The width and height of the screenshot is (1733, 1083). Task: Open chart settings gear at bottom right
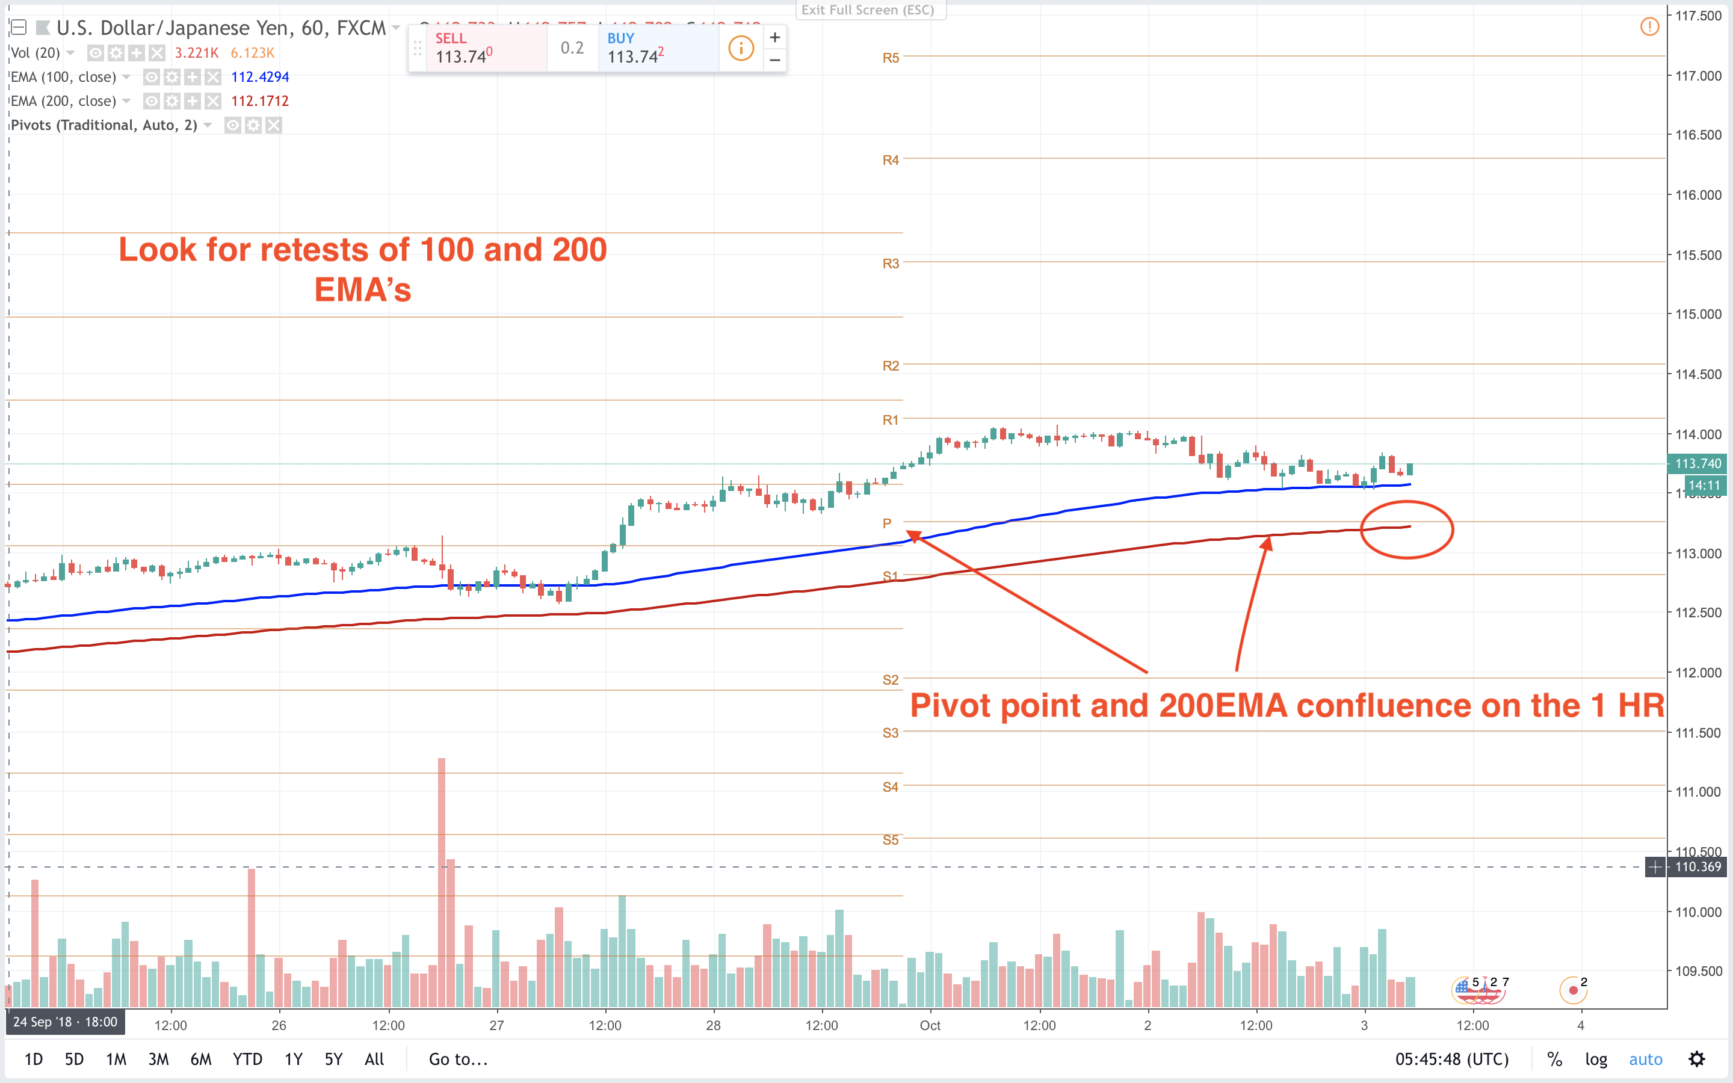click(x=1697, y=1059)
